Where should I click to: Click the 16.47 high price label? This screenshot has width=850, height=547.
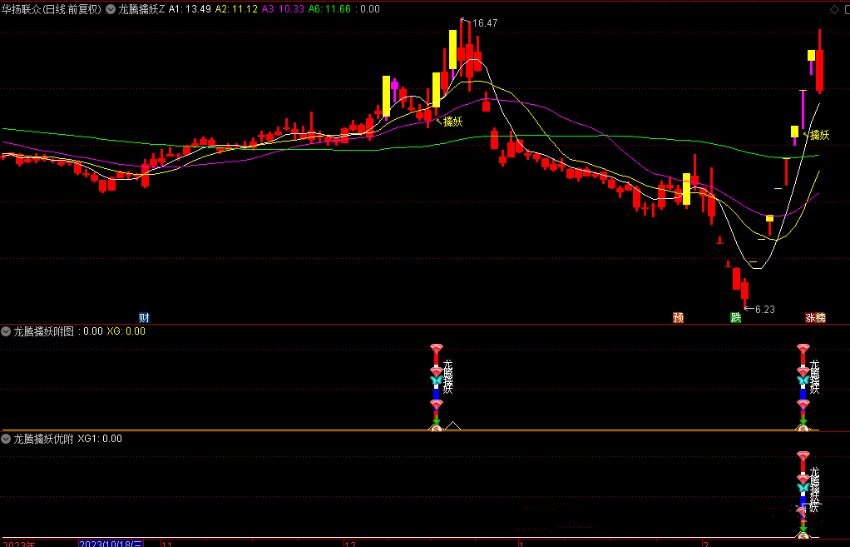click(x=483, y=23)
